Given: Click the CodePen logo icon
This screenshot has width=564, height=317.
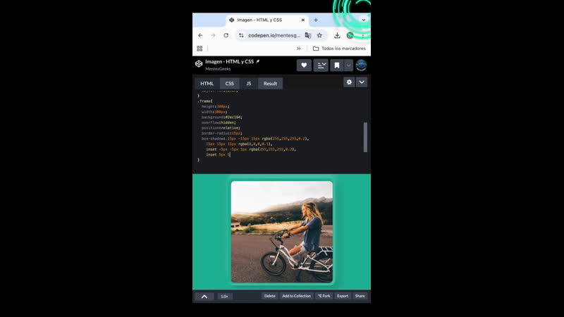Looking at the screenshot, I should 199,64.
